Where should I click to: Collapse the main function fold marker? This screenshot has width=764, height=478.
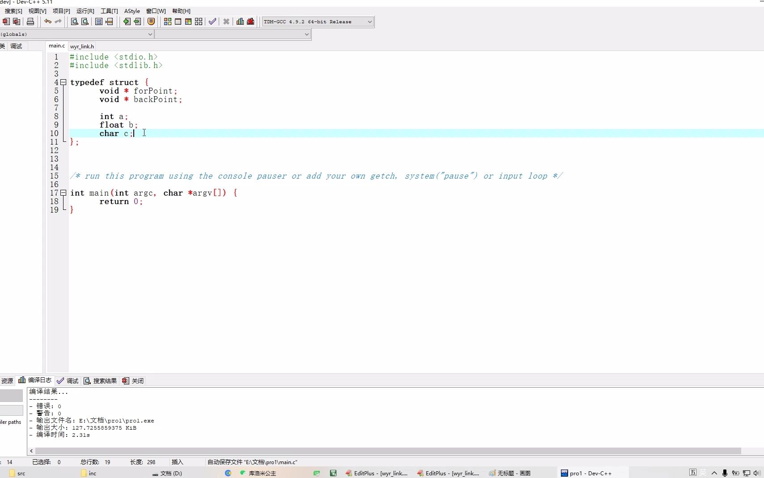64,193
